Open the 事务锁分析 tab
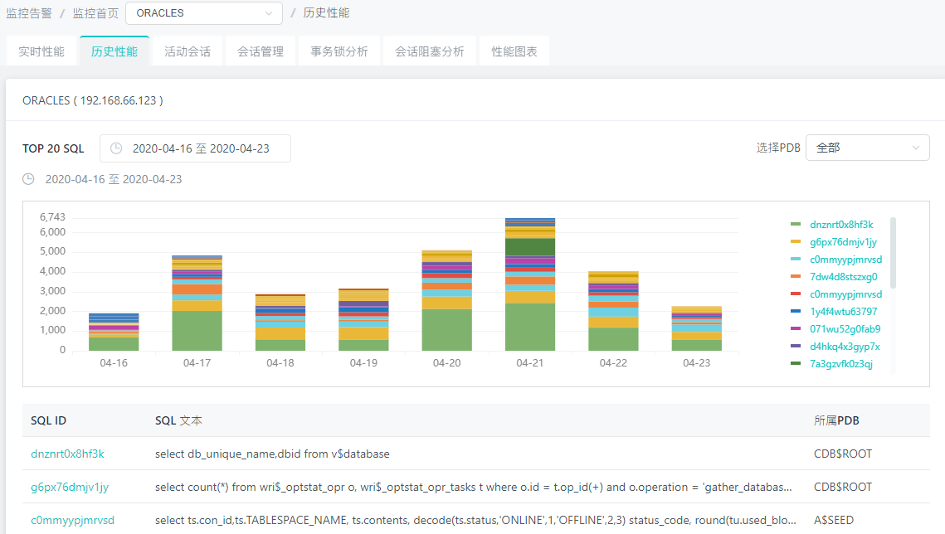This screenshot has width=945, height=534. click(339, 51)
